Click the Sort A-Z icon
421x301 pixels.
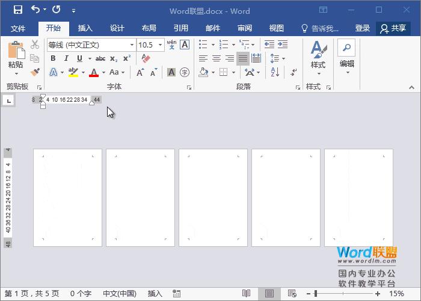point(275,72)
